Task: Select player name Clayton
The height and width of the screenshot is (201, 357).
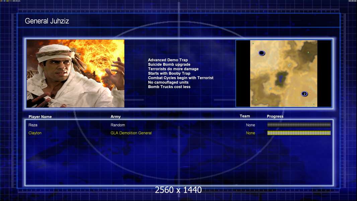Action: pos(35,133)
